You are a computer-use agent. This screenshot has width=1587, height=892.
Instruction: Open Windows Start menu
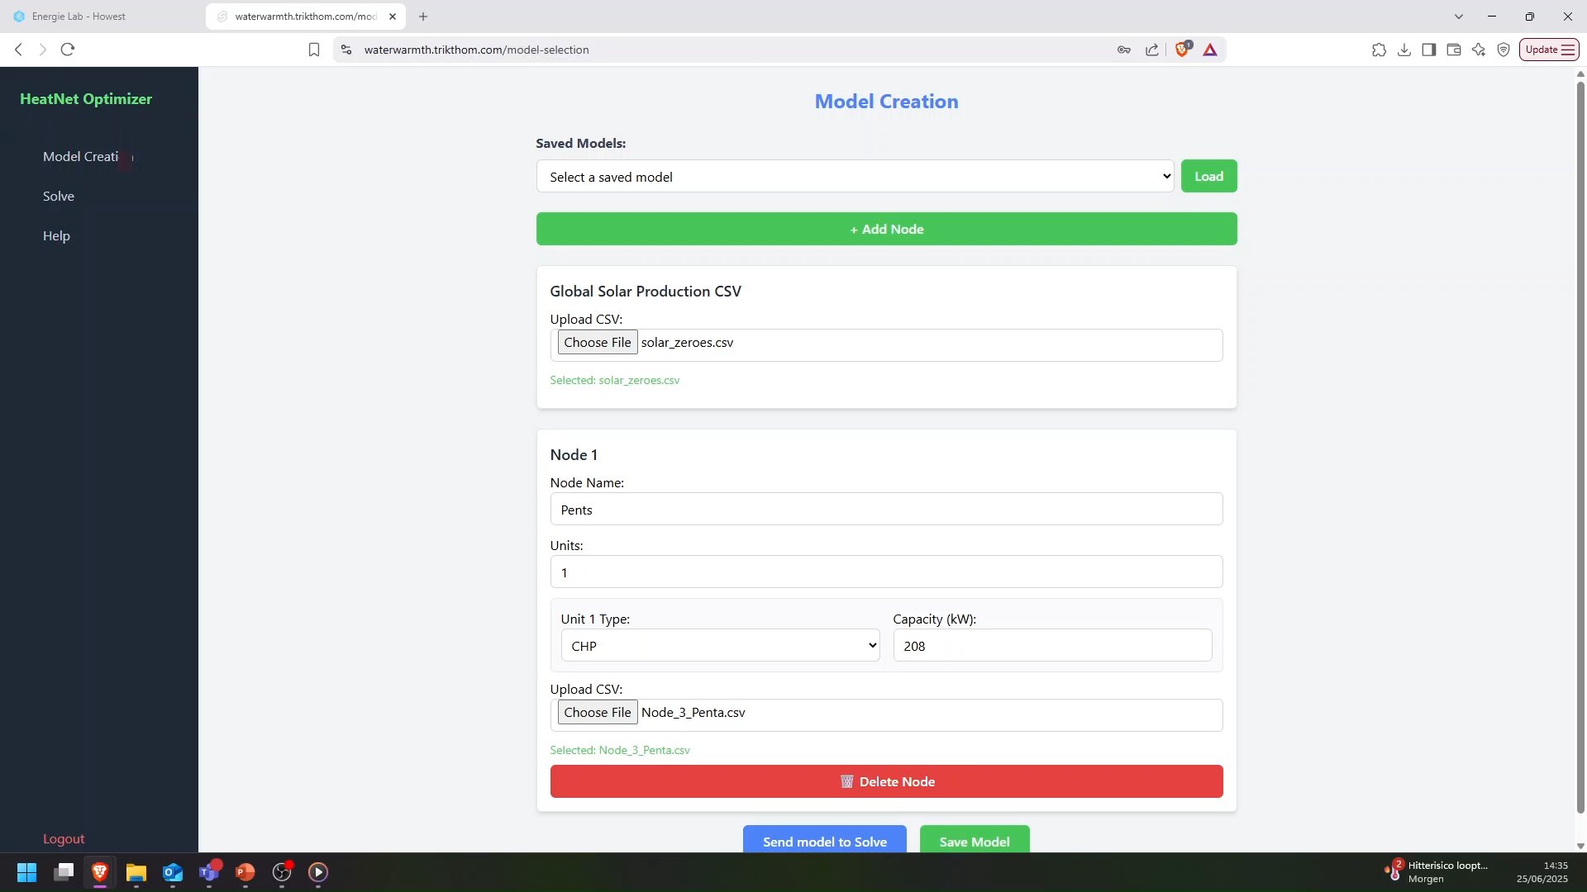coord(27,872)
